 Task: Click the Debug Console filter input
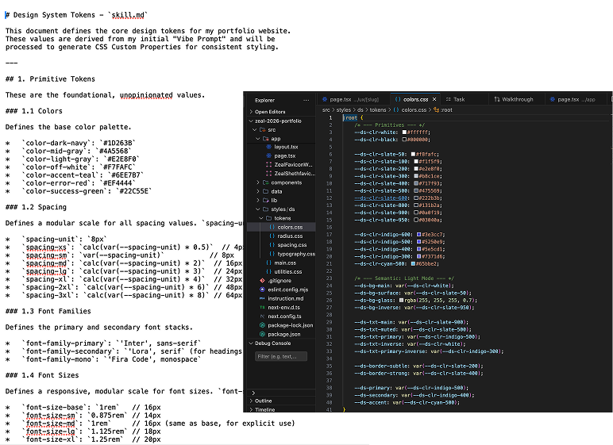pyautogui.click(x=280, y=356)
